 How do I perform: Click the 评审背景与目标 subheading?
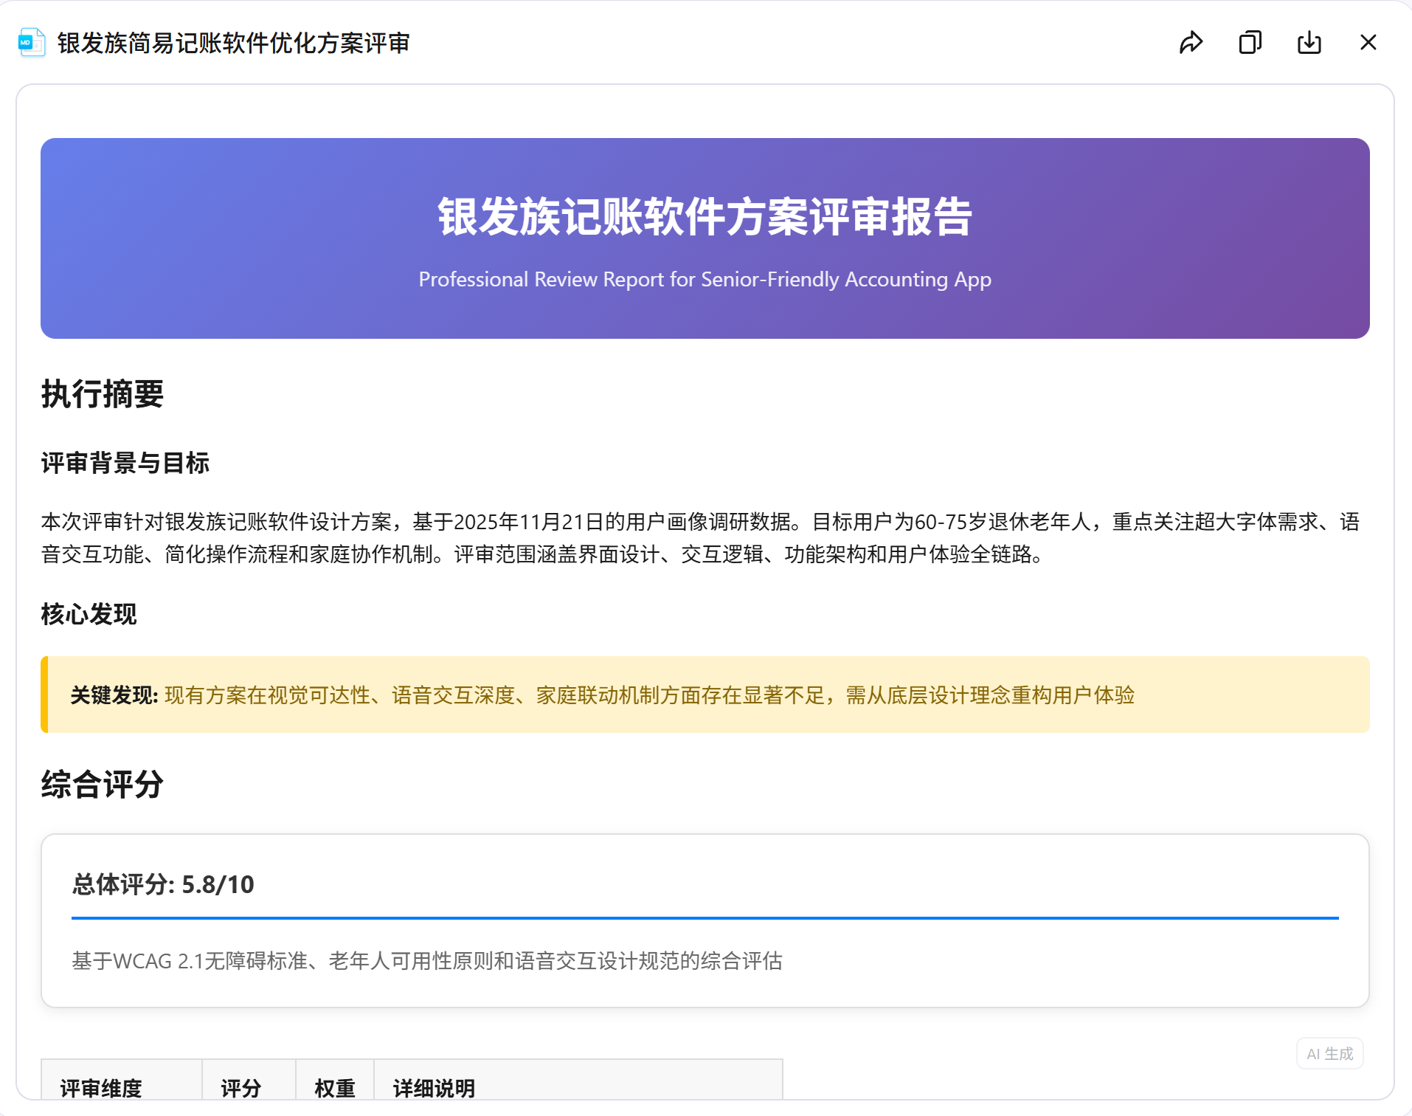(125, 464)
